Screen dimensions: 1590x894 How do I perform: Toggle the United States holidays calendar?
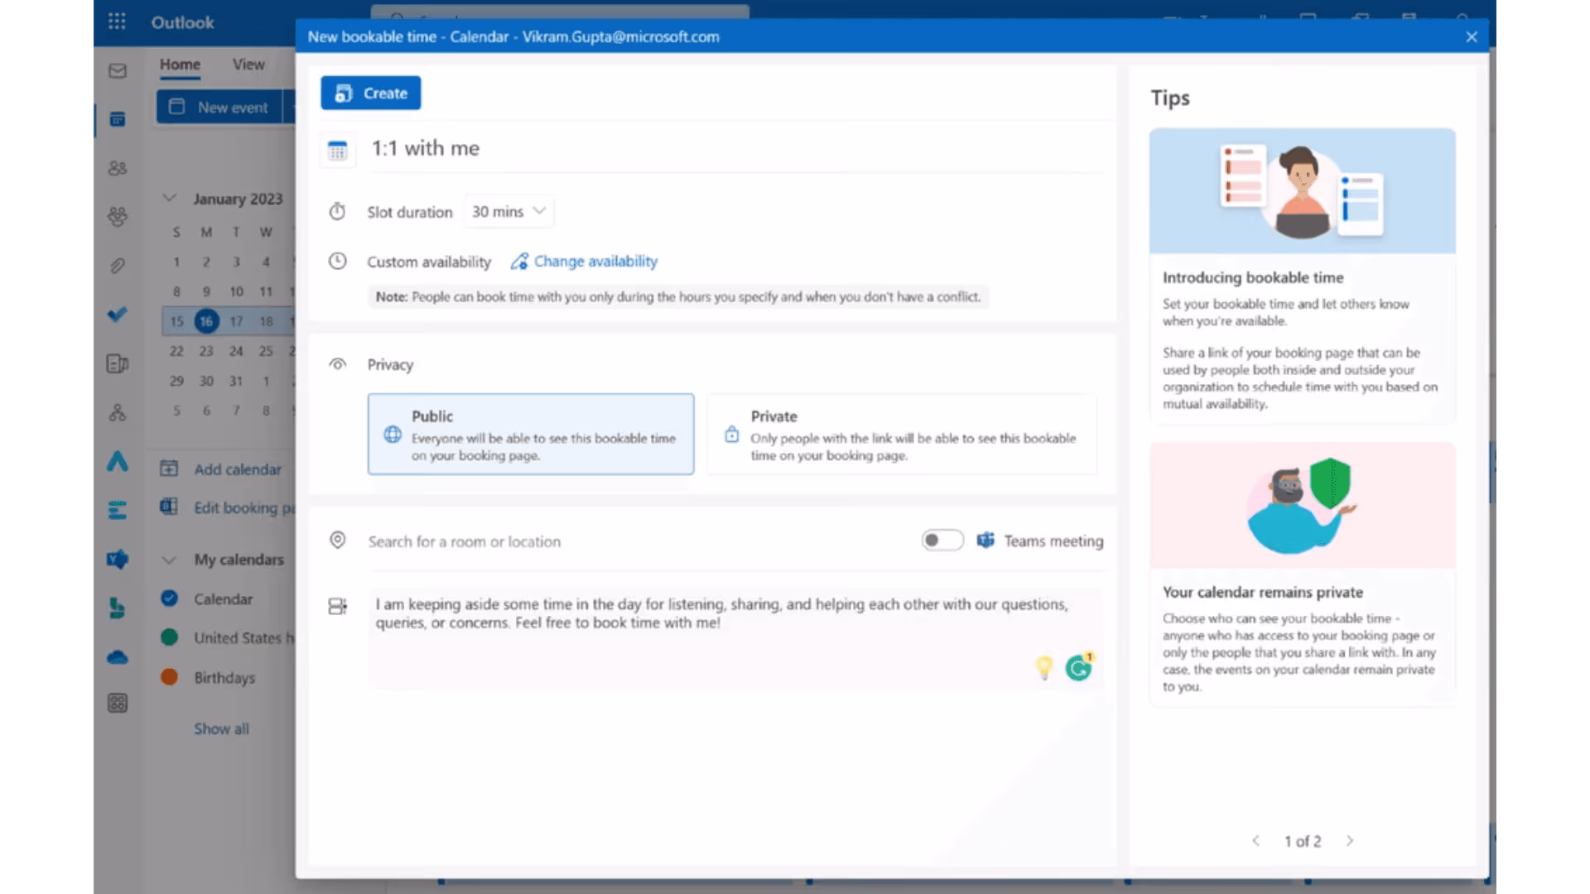(x=170, y=637)
